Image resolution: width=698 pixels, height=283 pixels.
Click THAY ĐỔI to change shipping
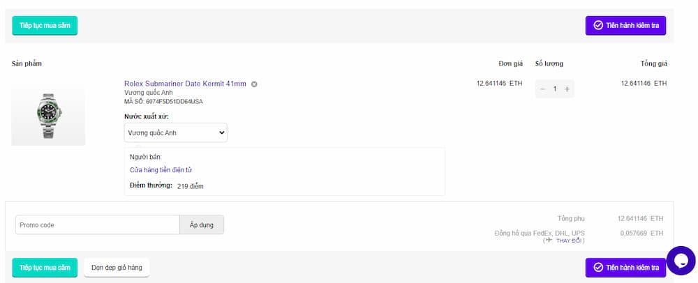click(568, 241)
